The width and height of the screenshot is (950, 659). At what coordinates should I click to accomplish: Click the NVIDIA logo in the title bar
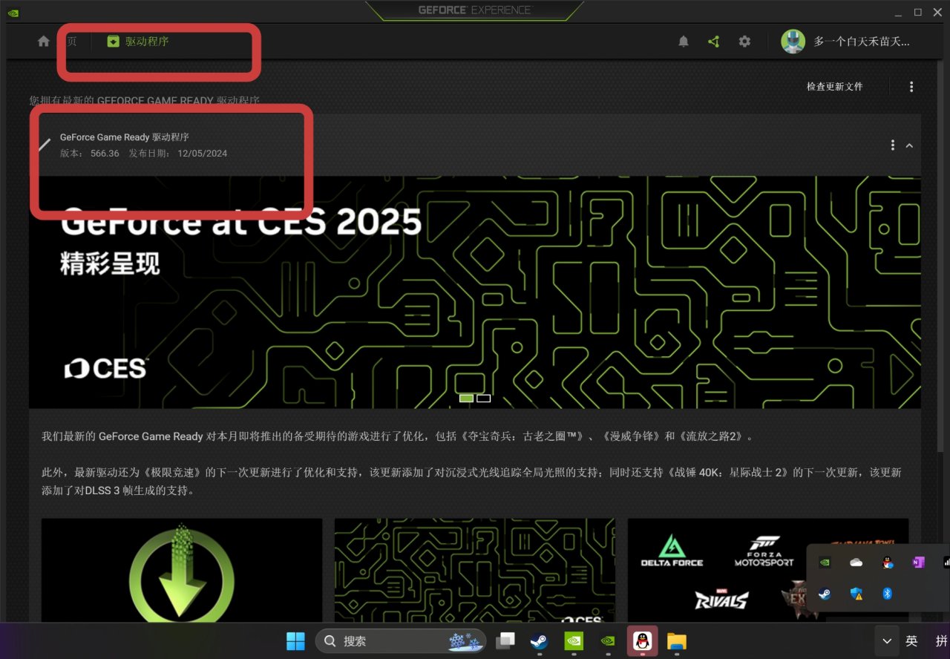[x=13, y=12]
